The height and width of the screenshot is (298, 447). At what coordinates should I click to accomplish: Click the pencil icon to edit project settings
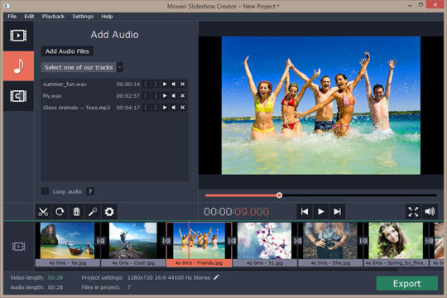[x=216, y=277]
